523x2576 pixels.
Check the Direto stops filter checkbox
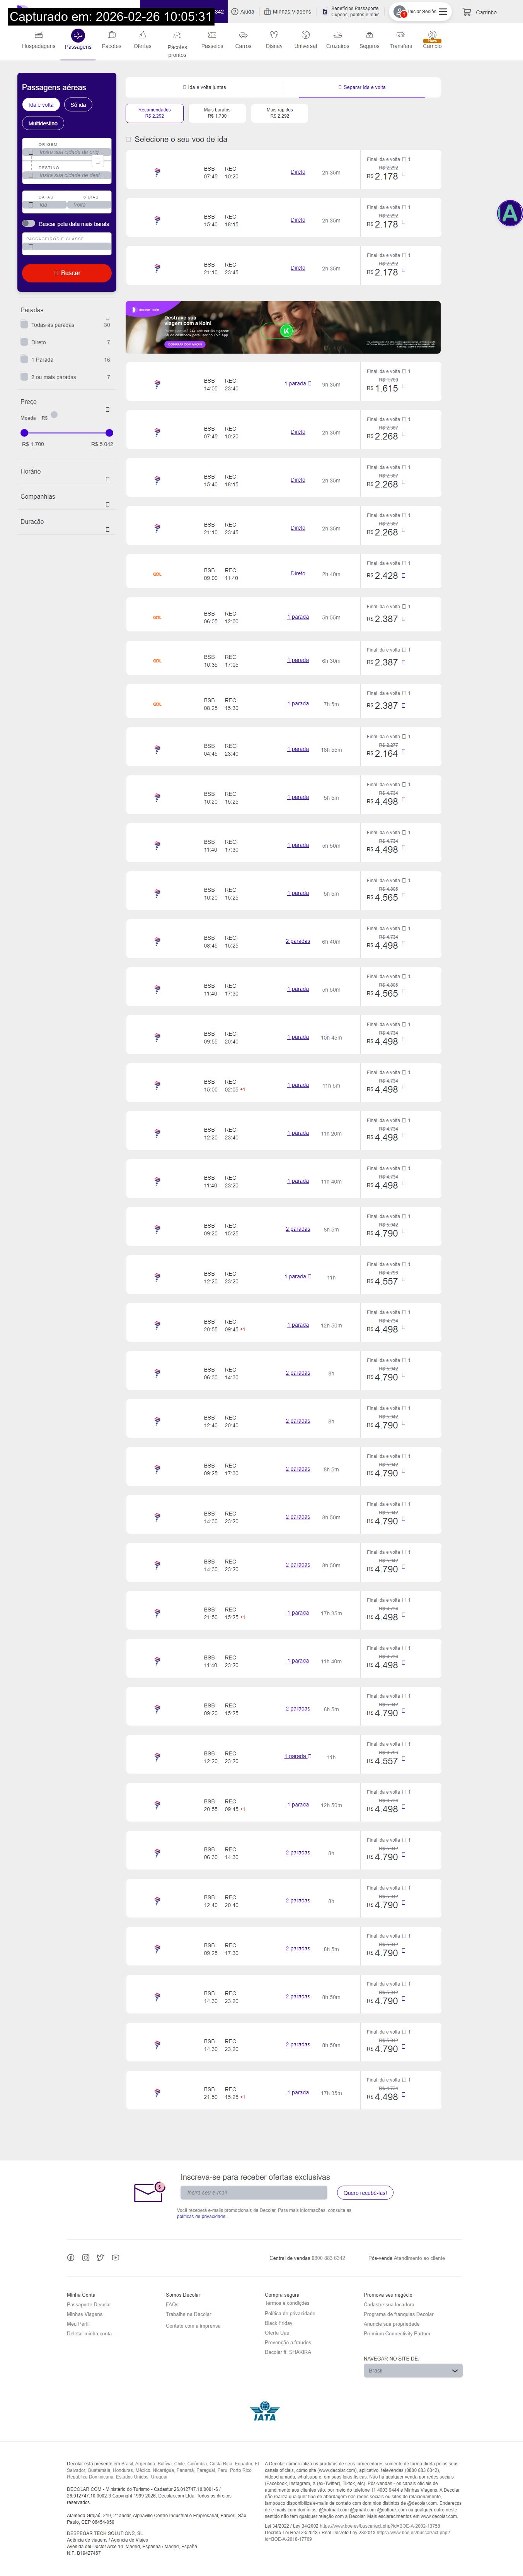(24, 342)
